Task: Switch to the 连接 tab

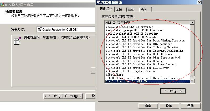Action: click(120, 9)
